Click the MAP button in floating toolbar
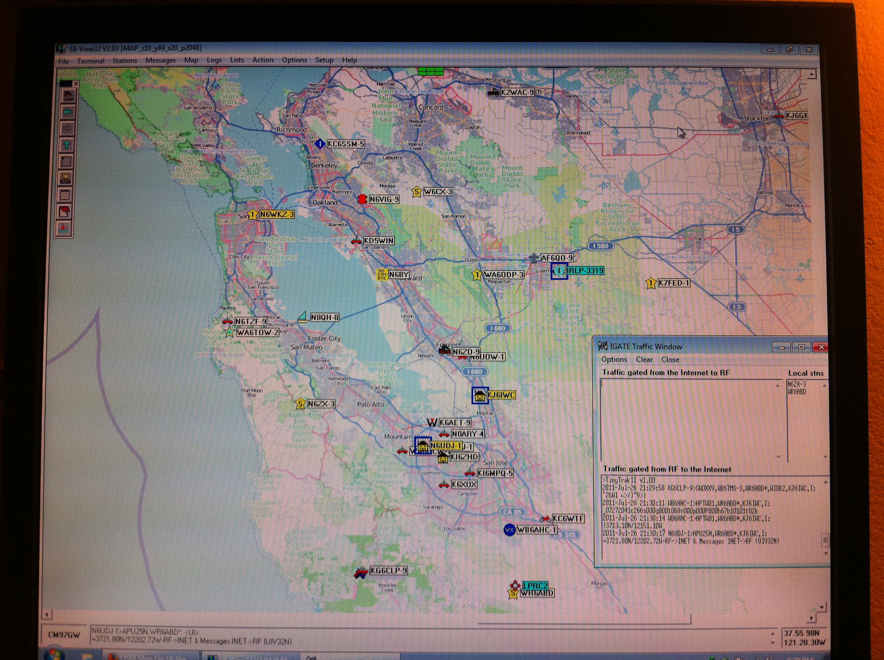This screenshot has width=884, height=660. pyautogui.click(x=68, y=96)
